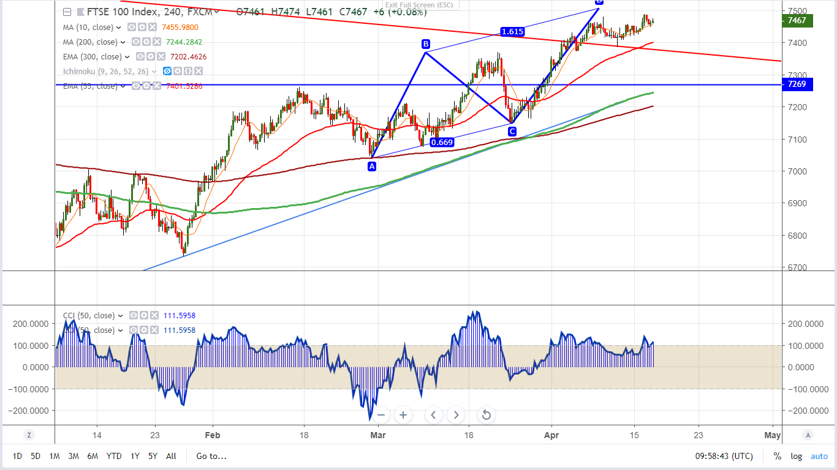Expand the Ichimoku (9, 26, 52, 26) dropdown arrow

pos(153,71)
